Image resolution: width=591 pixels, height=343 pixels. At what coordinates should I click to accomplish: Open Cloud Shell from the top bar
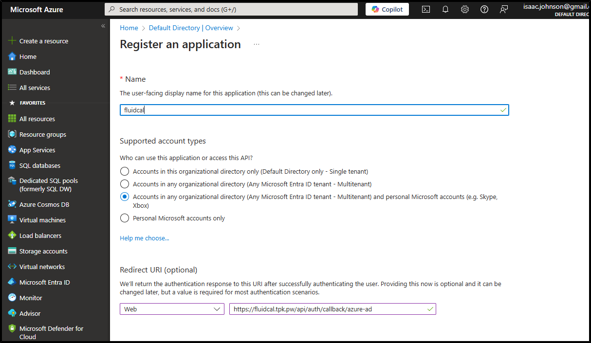[426, 9]
